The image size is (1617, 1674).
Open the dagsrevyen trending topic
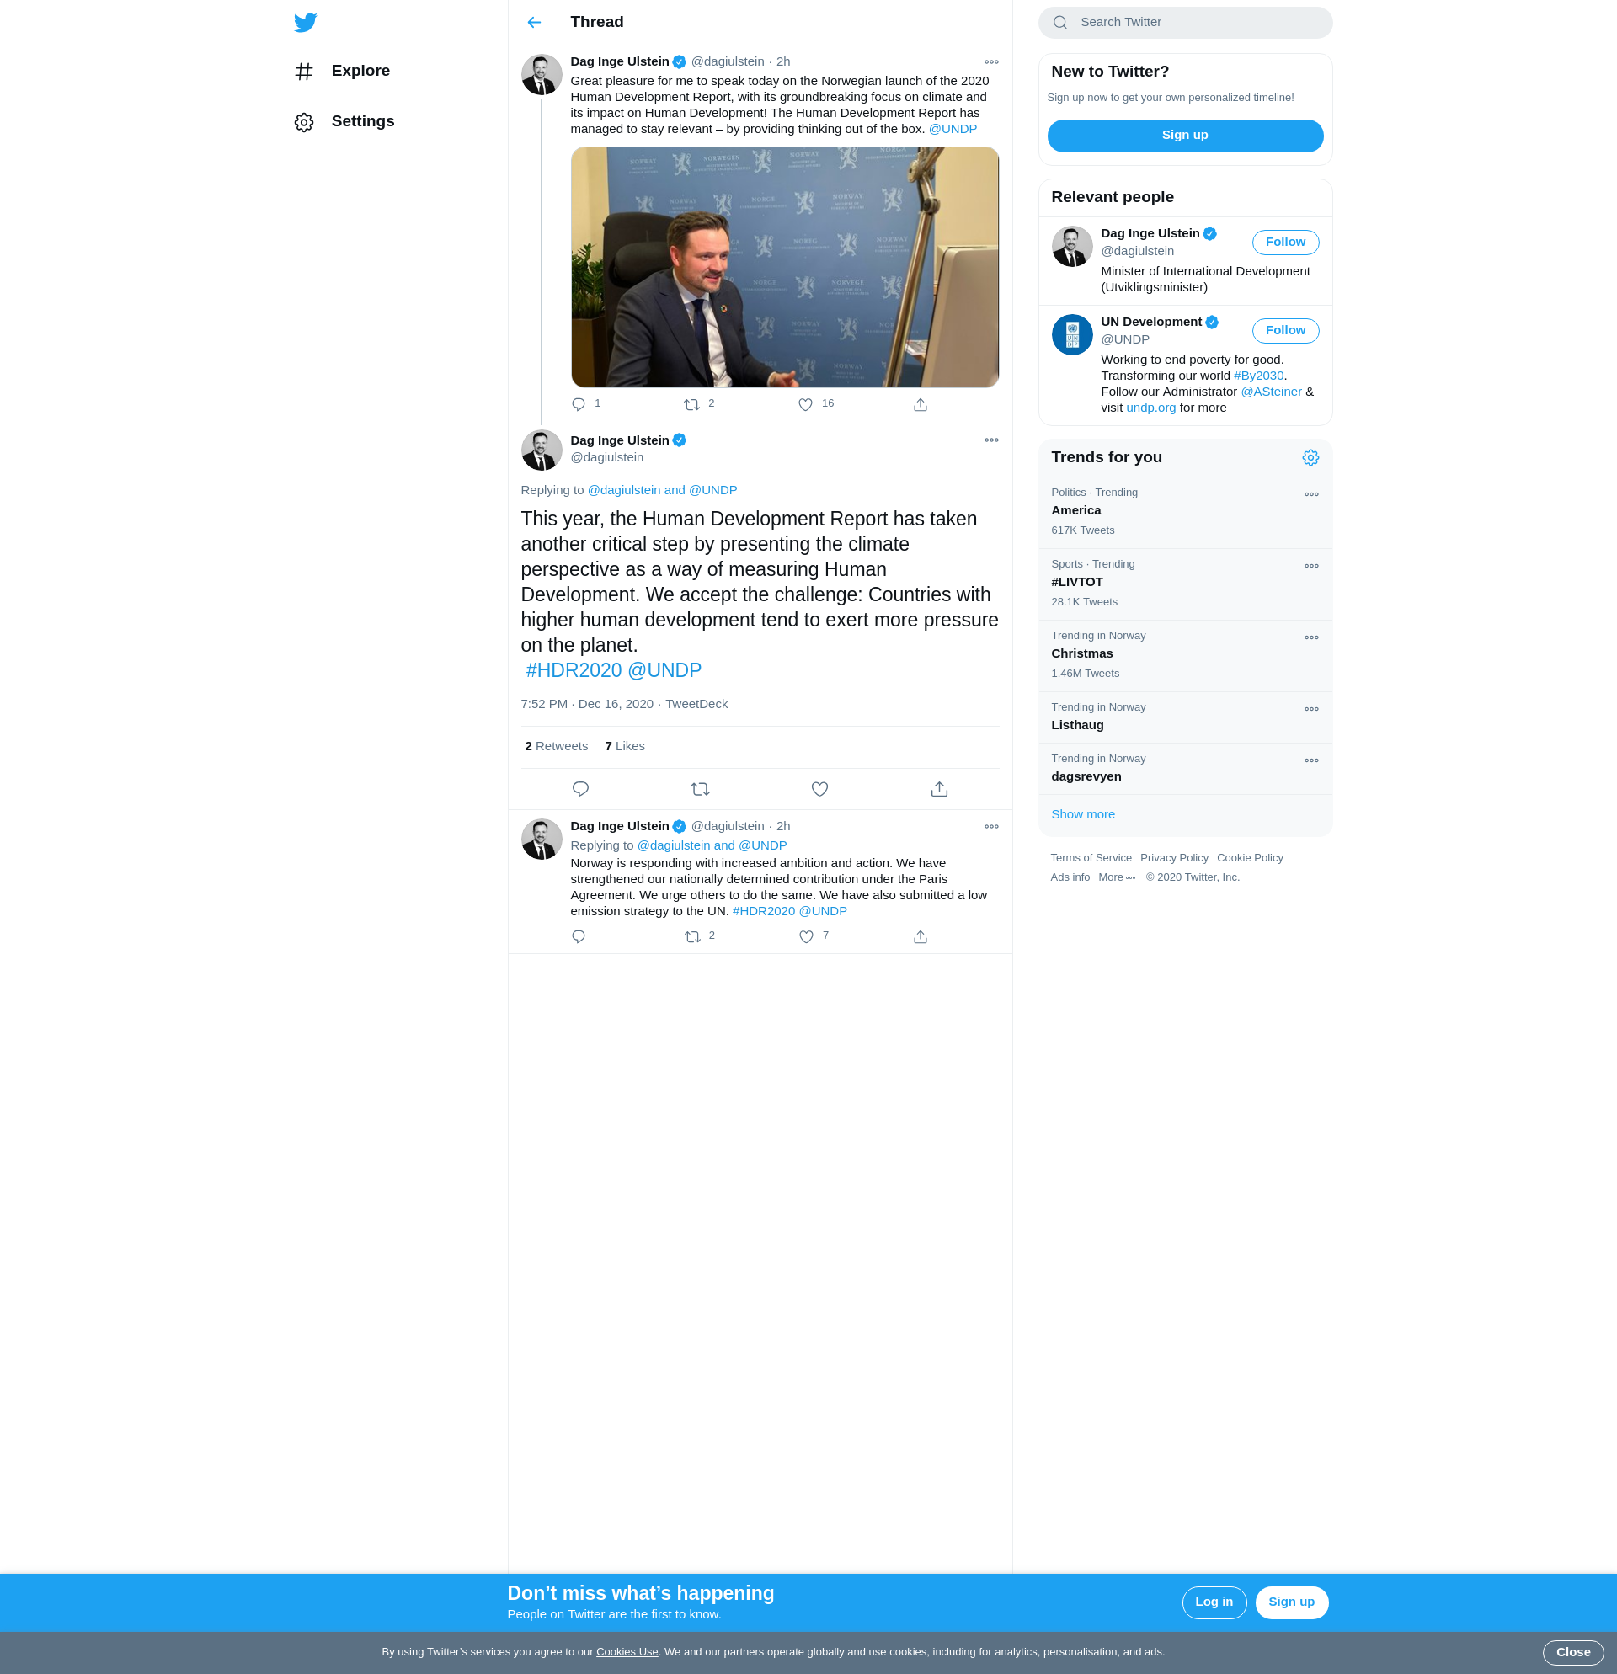(1185, 769)
